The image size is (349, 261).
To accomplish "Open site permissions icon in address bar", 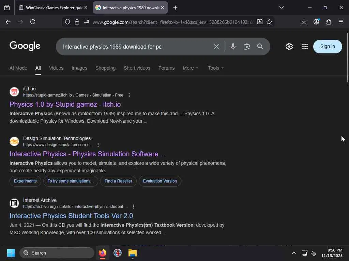I will tap(87, 22).
